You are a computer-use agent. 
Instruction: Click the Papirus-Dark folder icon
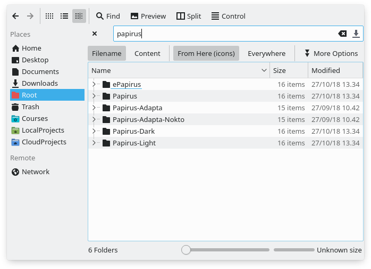tap(106, 131)
